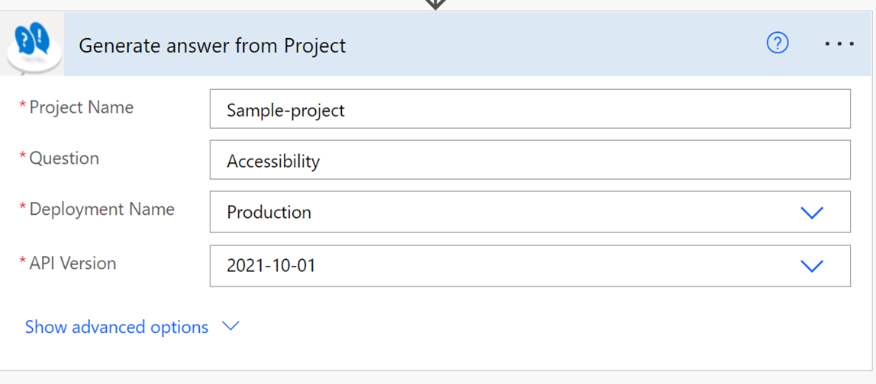
Task: Click the chevron beside Show advanced options
Action: coord(230,326)
